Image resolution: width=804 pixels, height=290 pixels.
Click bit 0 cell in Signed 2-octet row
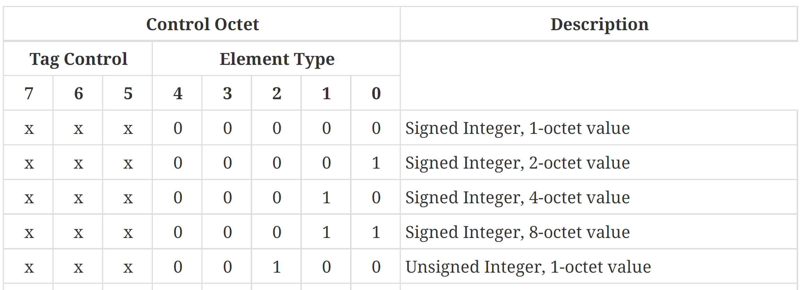click(x=376, y=163)
